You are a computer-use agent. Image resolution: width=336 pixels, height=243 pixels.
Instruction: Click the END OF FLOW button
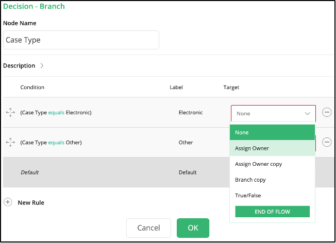272,212
